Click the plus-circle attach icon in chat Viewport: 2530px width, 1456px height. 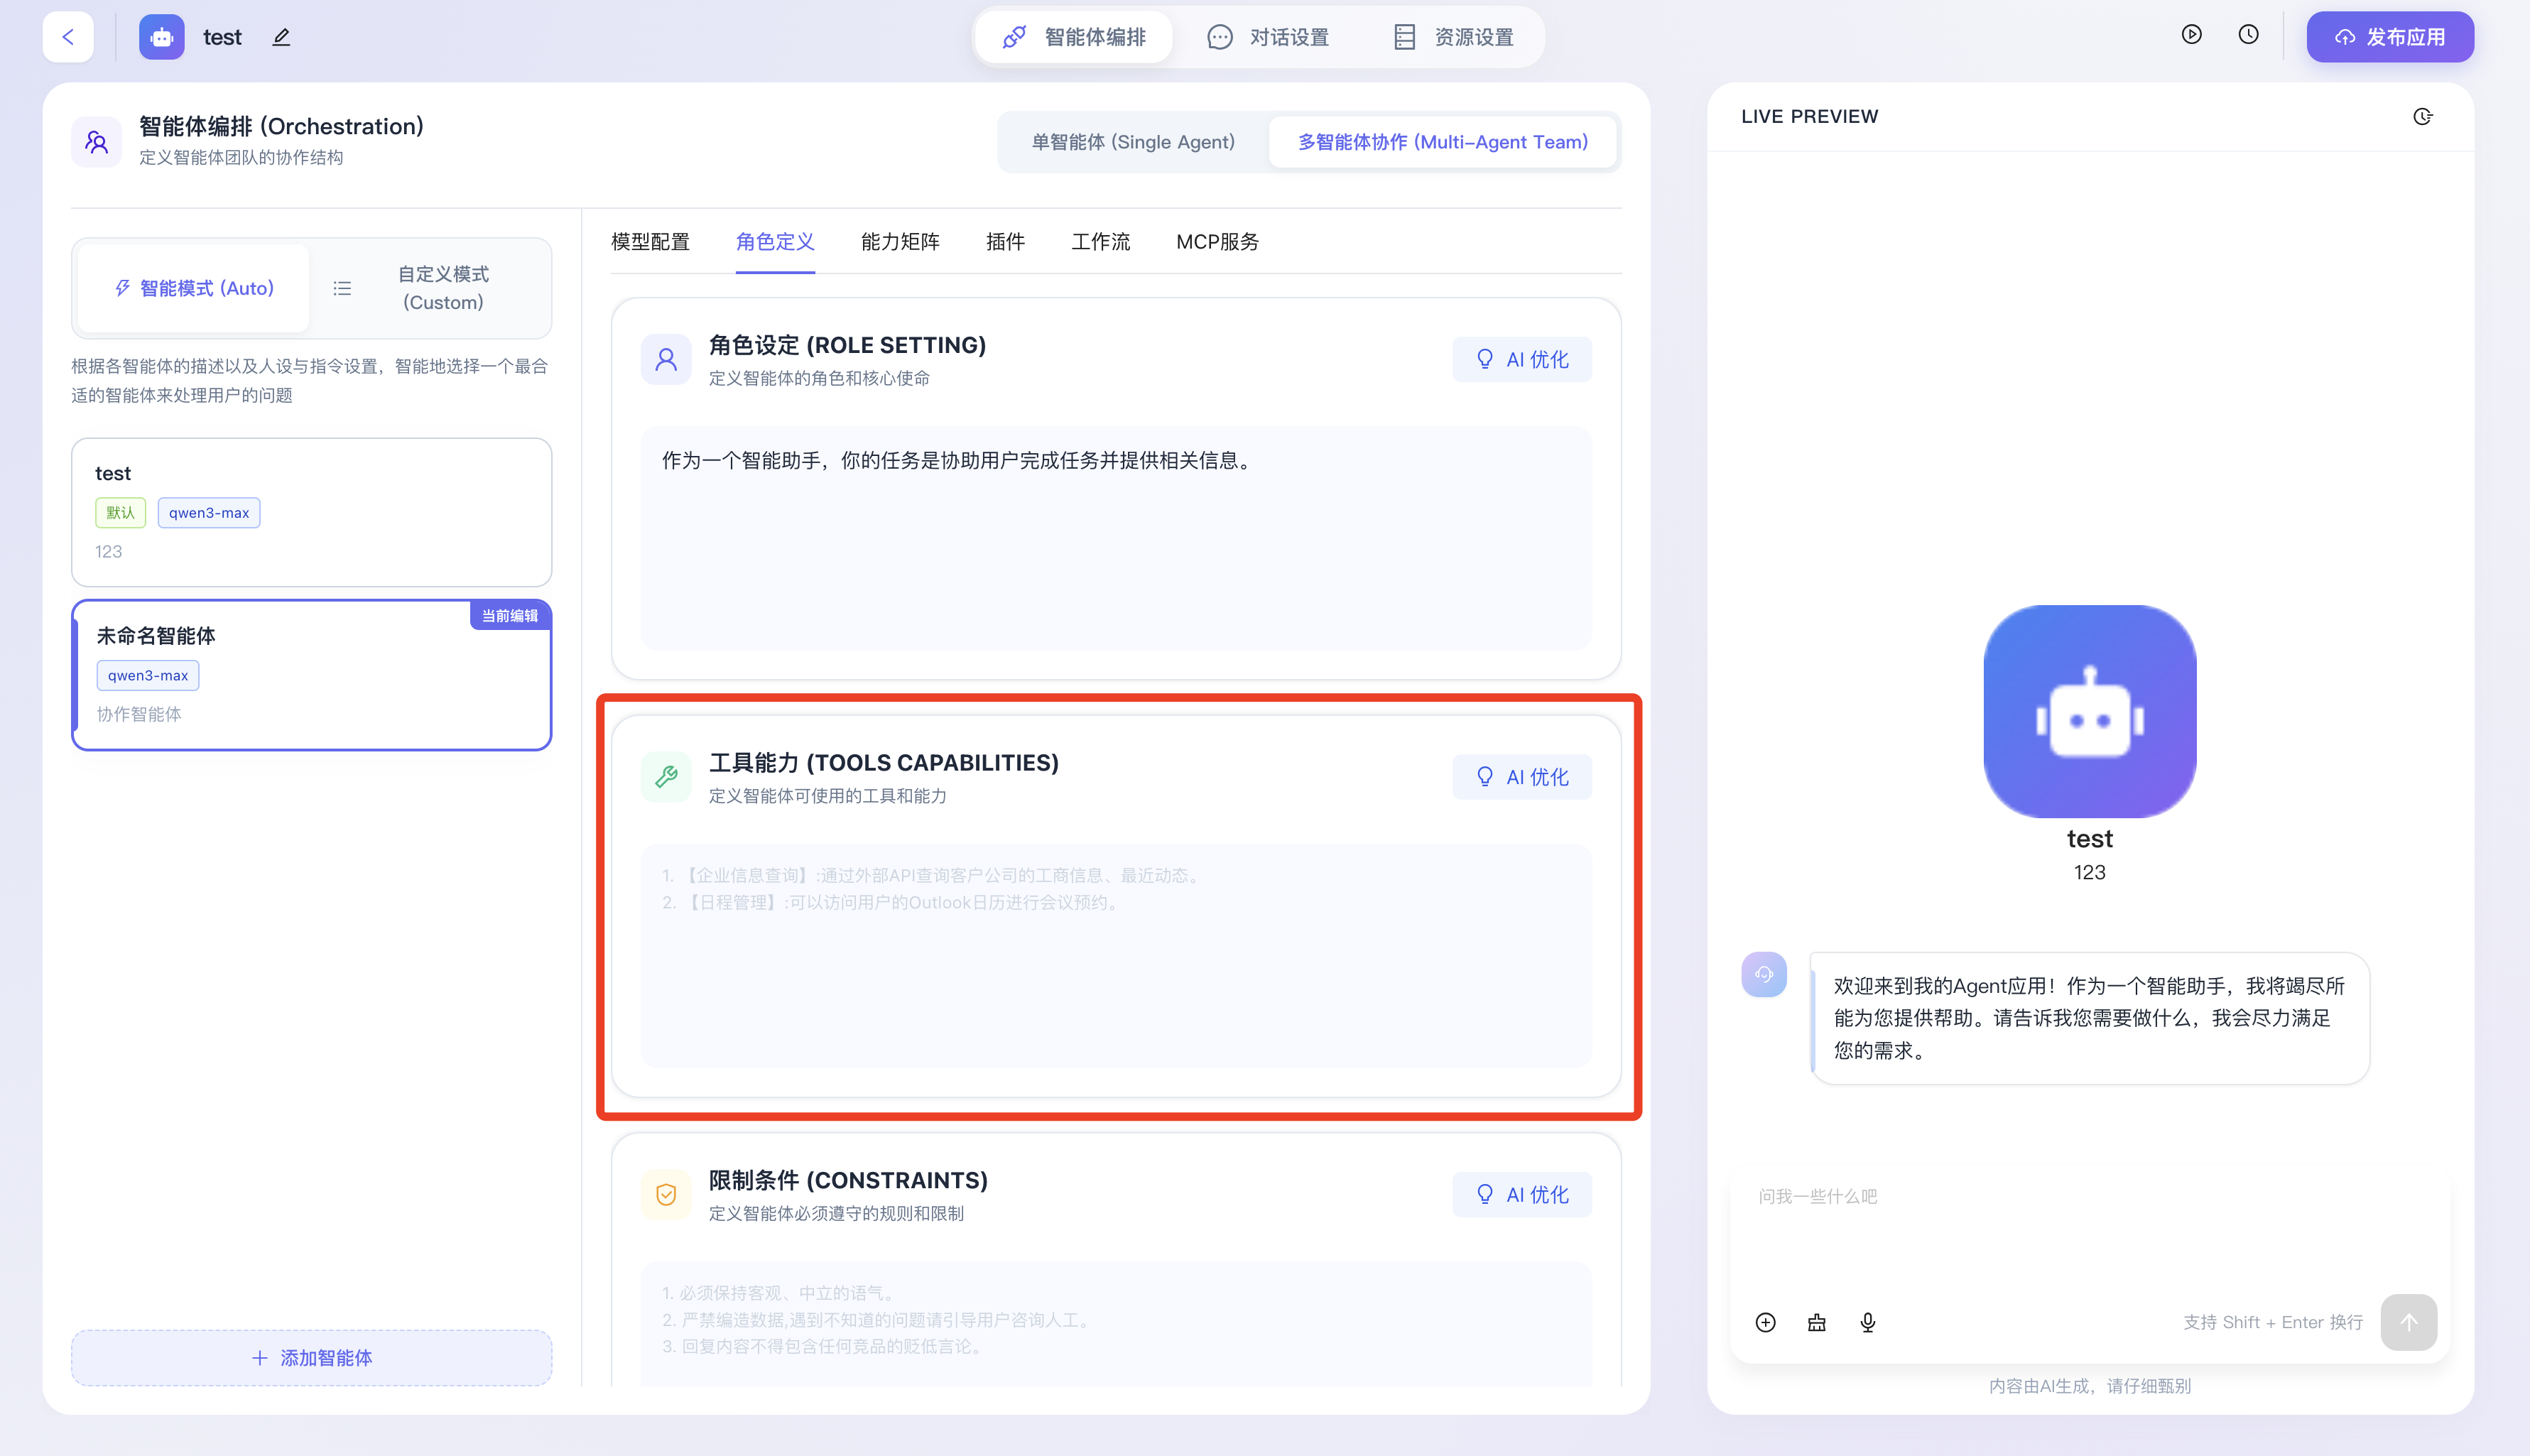(x=1765, y=1323)
